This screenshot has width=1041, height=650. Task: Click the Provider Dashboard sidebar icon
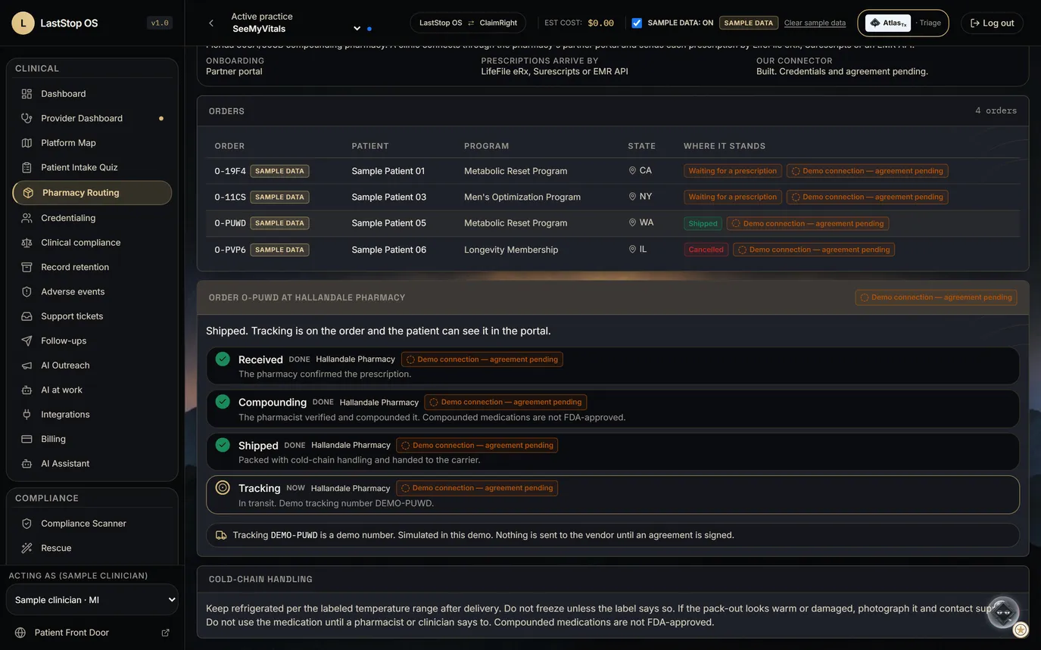click(26, 118)
